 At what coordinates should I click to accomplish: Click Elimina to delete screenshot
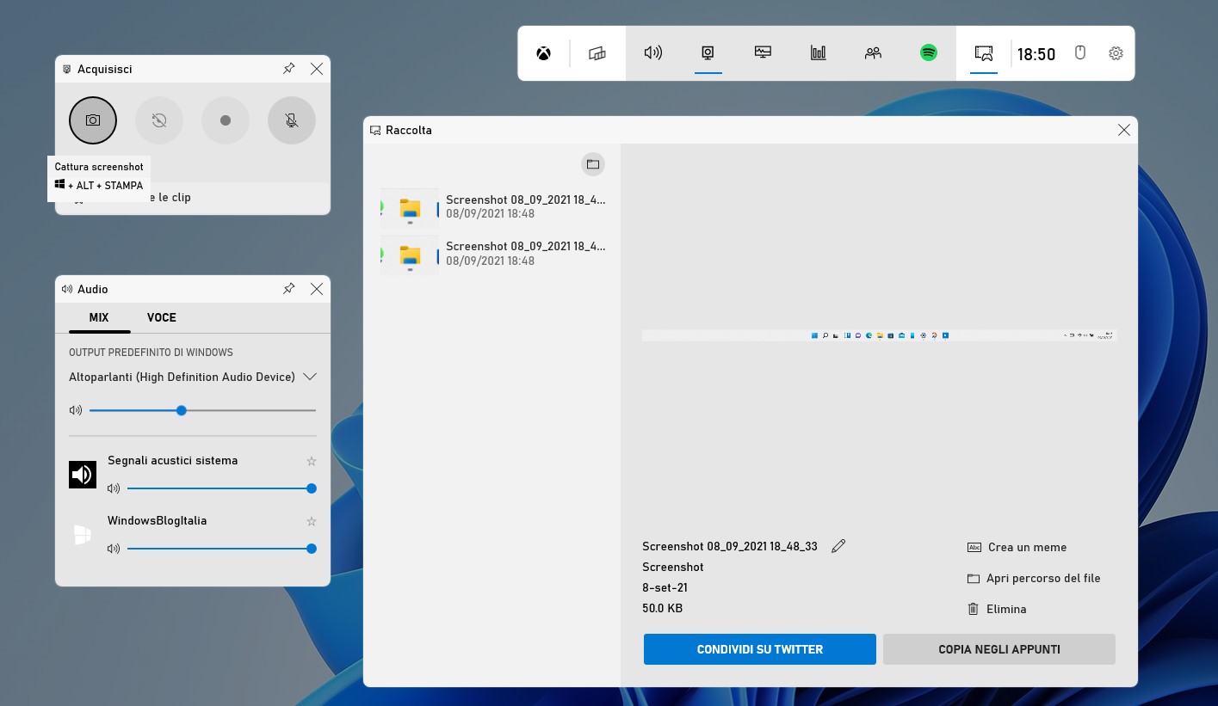pyautogui.click(x=997, y=609)
